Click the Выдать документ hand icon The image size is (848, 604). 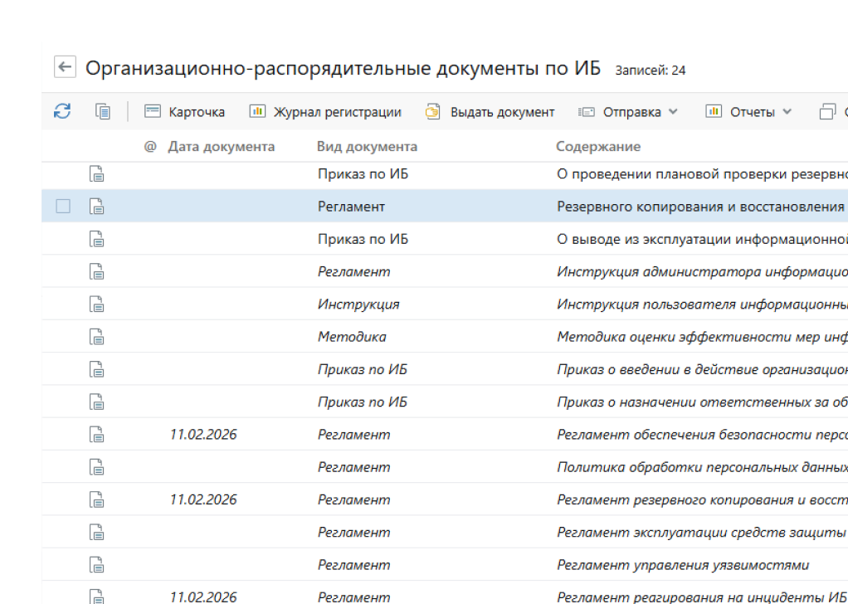[x=432, y=112]
